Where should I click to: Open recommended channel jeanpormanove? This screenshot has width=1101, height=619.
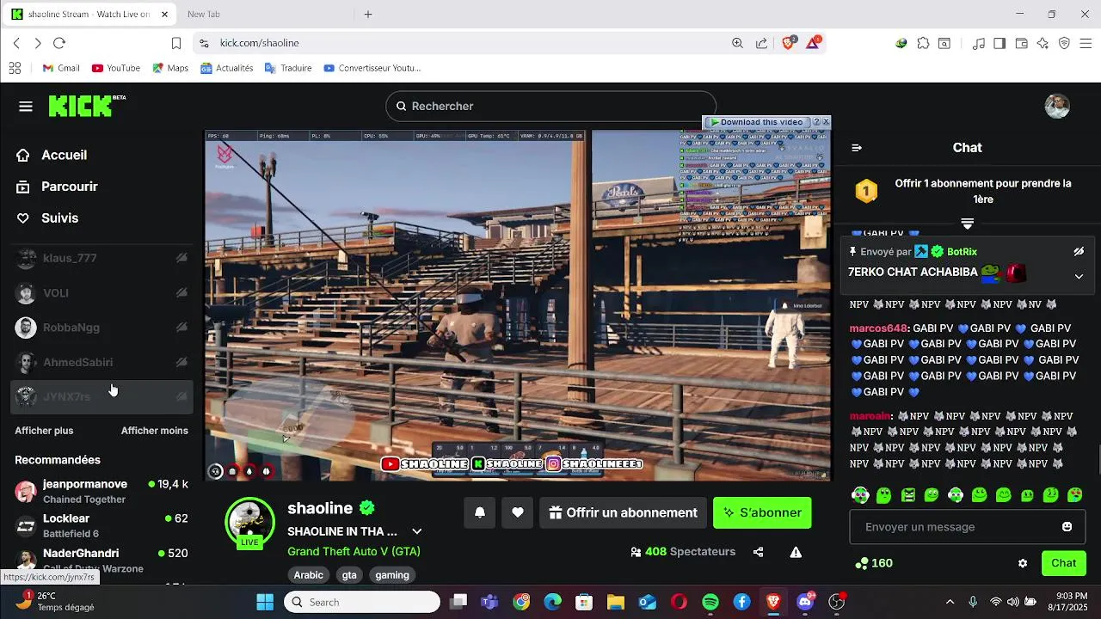[x=102, y=491]
